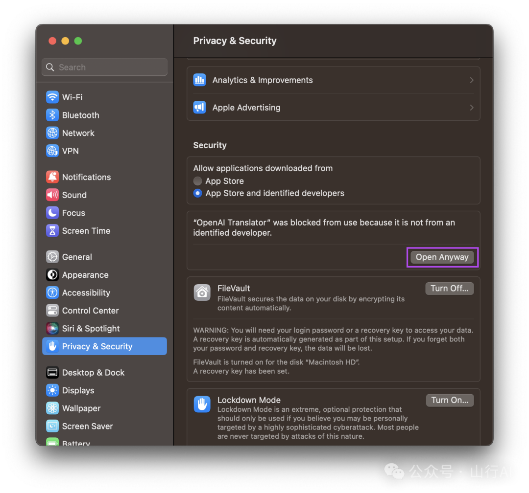Click the Analytics & Improvements chart icon
Image resolution: width=529 pixels, height=493 pixels.
[199, 80]
